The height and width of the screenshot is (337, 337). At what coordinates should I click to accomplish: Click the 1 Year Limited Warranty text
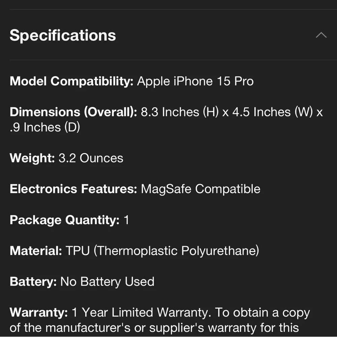point(142,312)
